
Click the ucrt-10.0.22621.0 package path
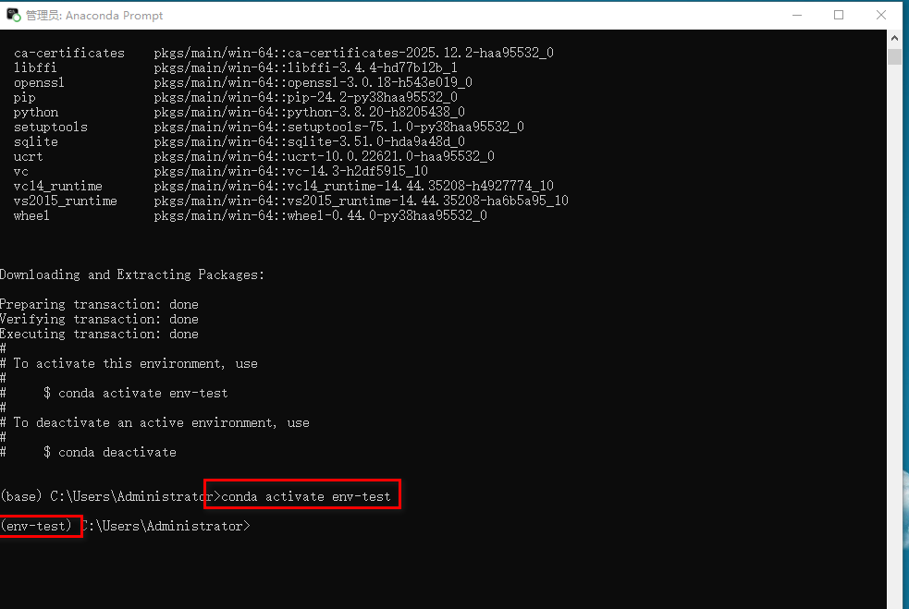pyautogui.click(x=324, y=156)
